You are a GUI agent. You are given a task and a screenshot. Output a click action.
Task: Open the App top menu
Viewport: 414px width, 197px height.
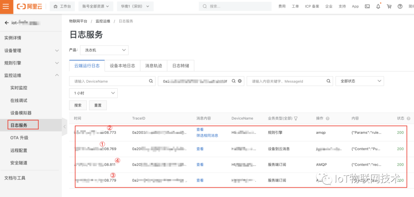tap(355, 7)
